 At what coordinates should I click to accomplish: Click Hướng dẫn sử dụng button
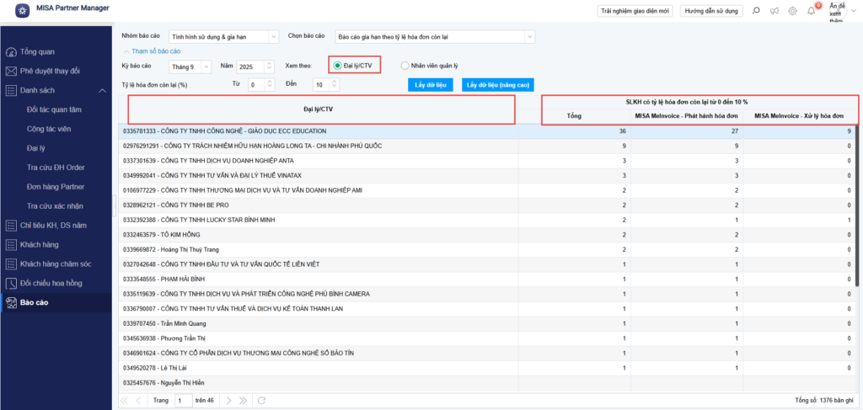711,11
